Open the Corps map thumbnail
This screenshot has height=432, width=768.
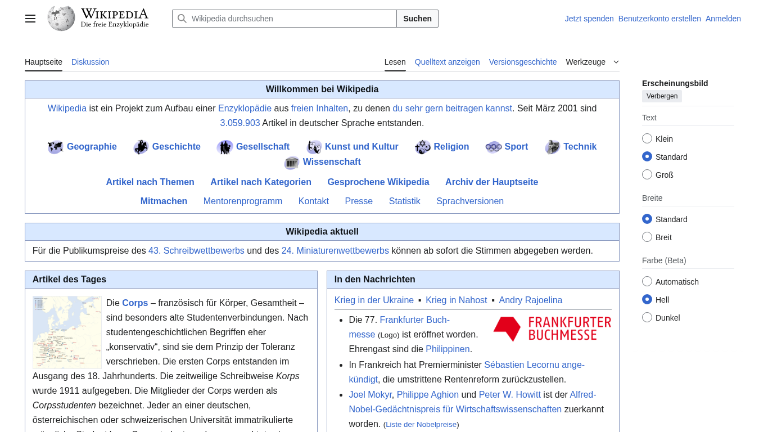pos(67,332)
